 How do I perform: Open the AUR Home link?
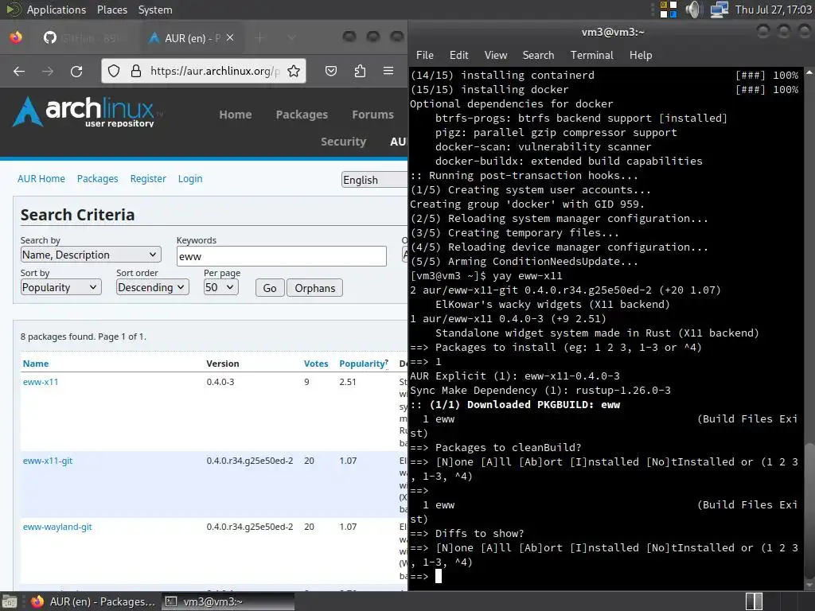click(x=41, y=179)
